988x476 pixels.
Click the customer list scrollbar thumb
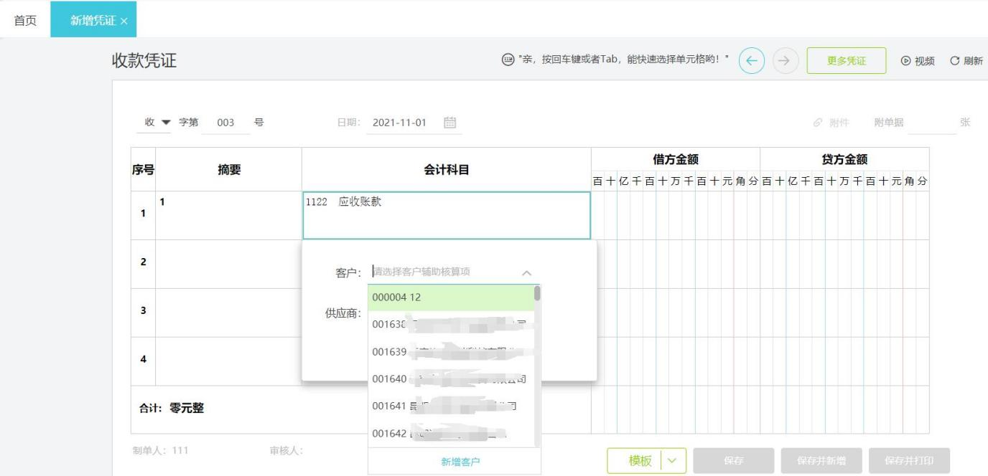click(x=538, y=293)
